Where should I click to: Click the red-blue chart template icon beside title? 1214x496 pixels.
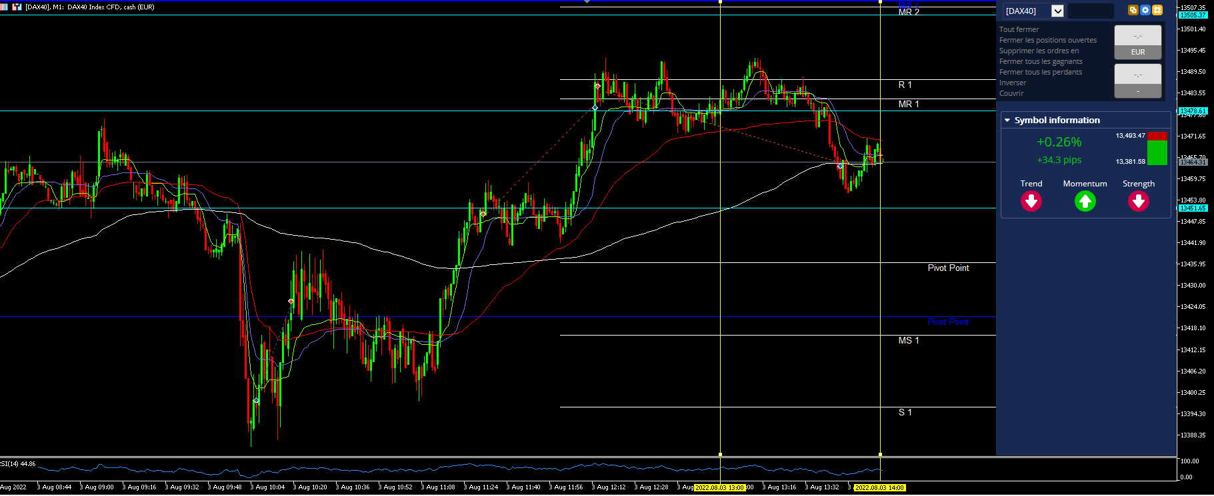coord(17,7)
